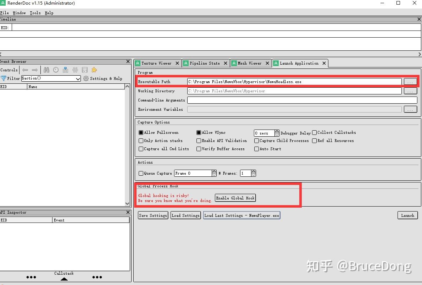Screen dimensions: 422x285
Task: Click the Name column header in Event Browser
Action: (76, 87)
